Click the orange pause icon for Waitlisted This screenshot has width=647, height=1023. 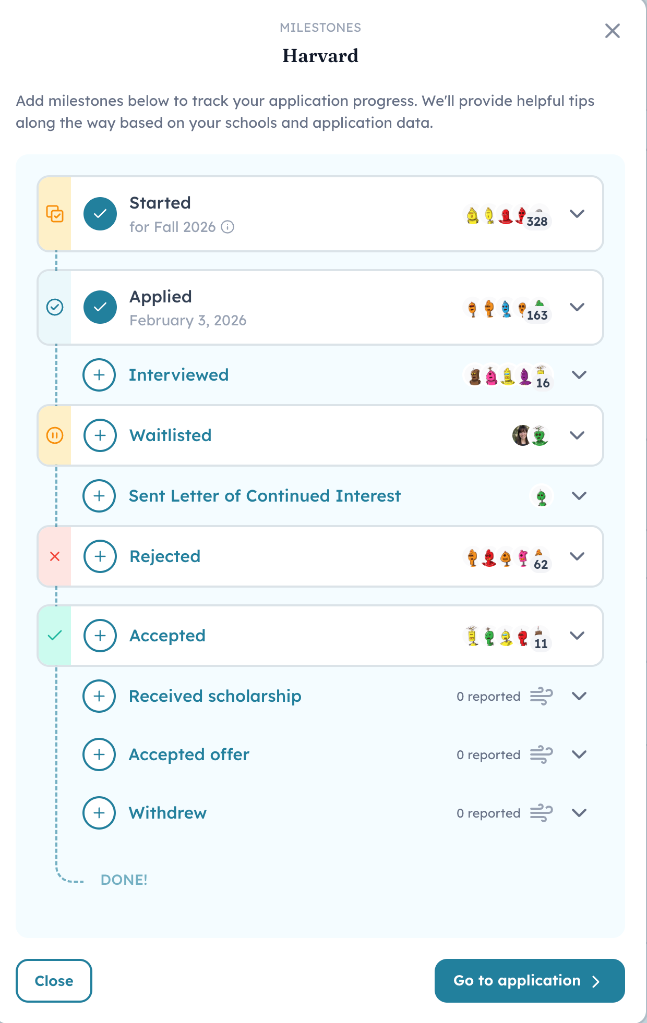tap(55, 435)
